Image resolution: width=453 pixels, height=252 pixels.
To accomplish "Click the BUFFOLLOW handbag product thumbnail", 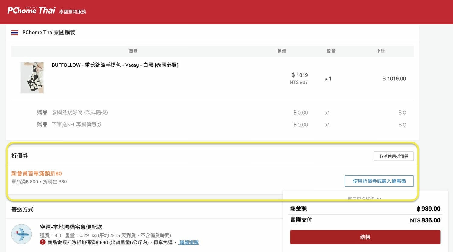I will (32, 78).
